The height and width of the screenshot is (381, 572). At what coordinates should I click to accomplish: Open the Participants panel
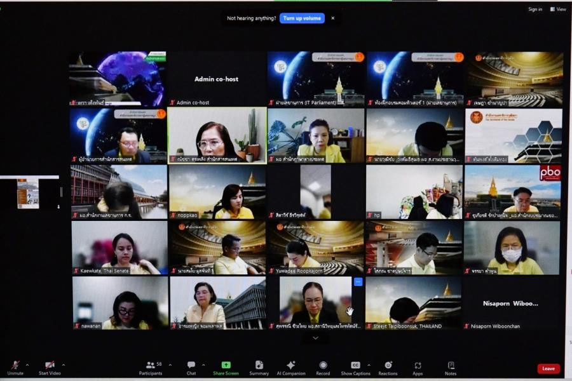coord(150,368)
